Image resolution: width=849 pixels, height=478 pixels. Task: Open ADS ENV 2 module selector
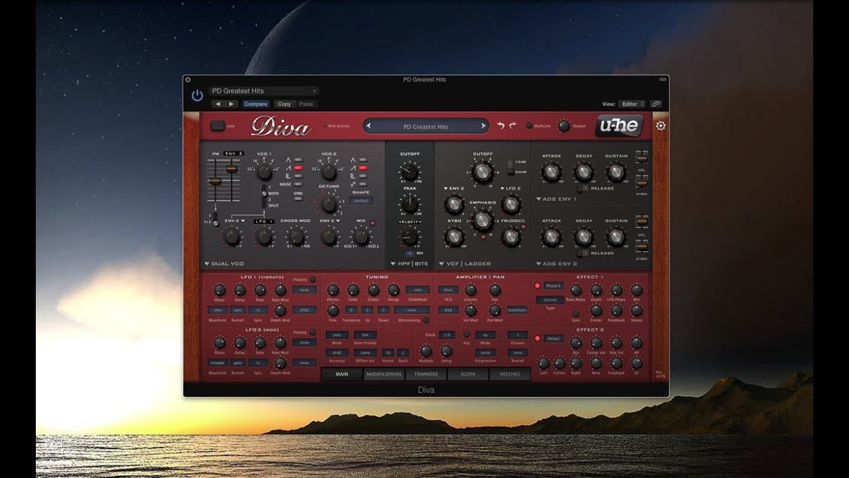click(556, 264)
